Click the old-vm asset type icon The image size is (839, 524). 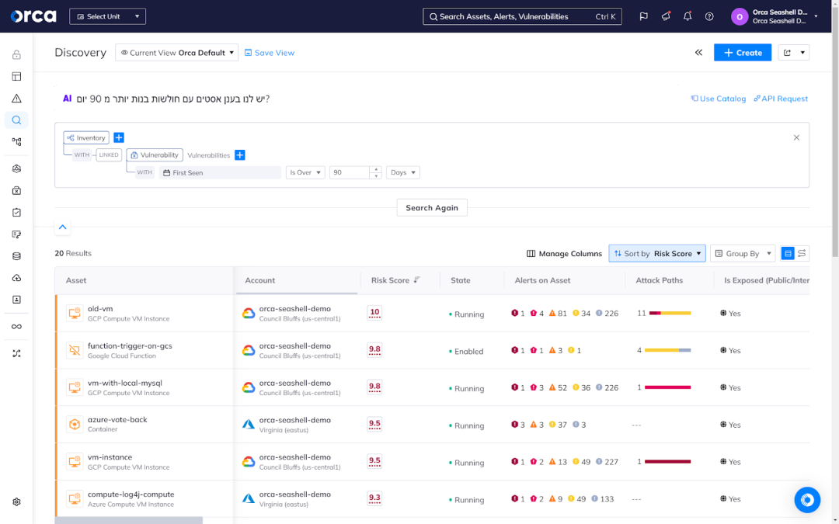point(75,313)
